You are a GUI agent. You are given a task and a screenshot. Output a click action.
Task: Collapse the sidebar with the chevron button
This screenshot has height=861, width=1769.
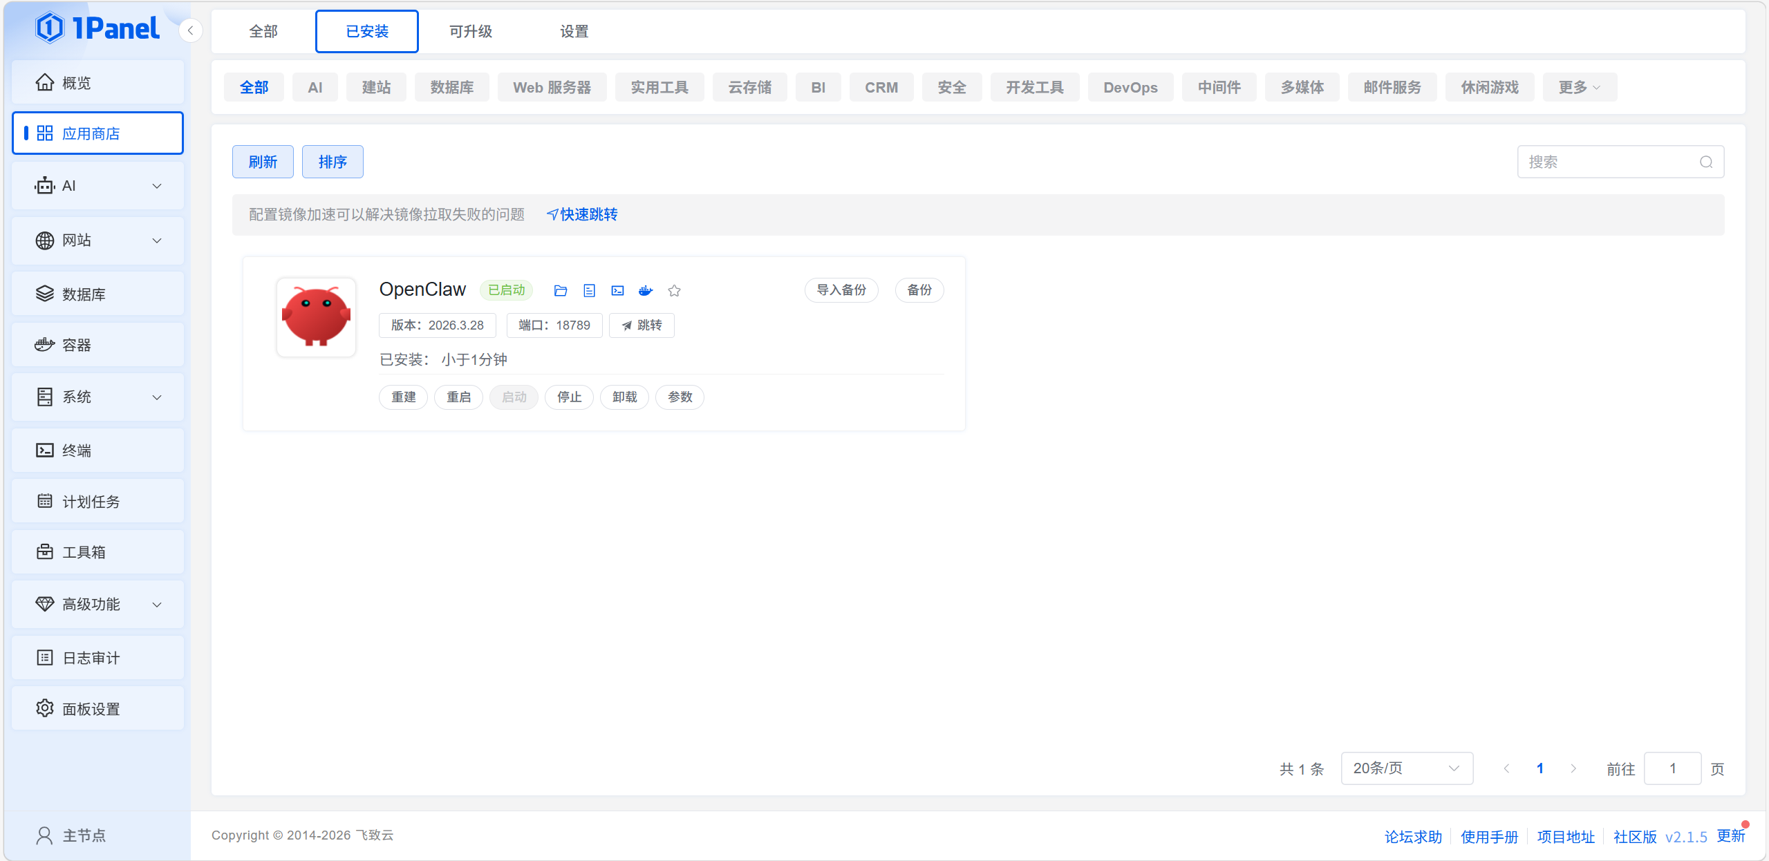tap(190, 30)
